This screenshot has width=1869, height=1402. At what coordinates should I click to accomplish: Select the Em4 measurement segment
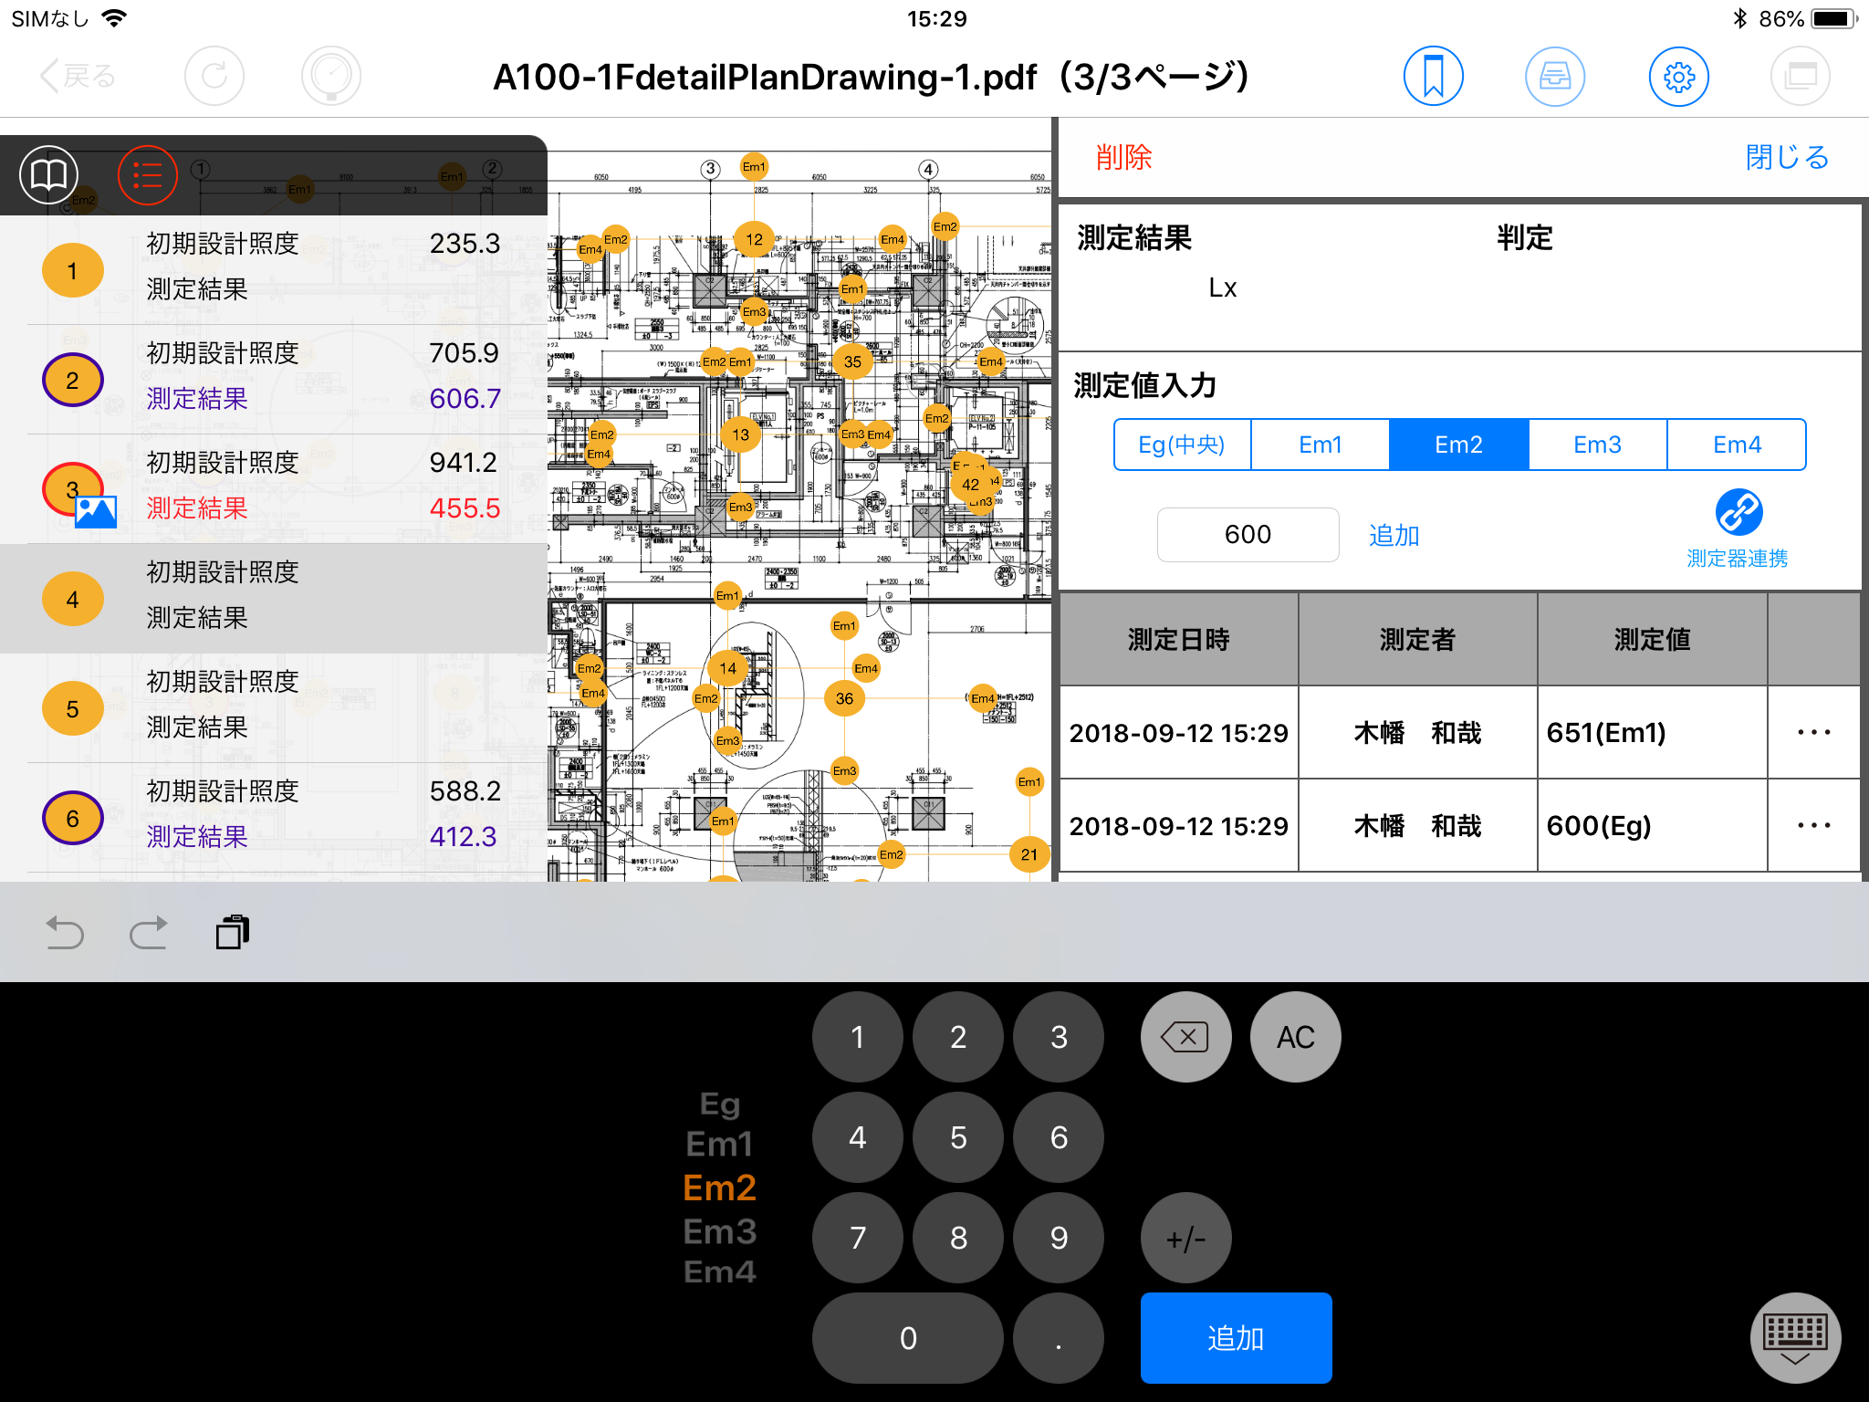(x=1736, y=445)
